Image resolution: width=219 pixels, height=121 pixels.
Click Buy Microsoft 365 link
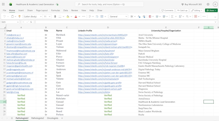click(192, 4)
